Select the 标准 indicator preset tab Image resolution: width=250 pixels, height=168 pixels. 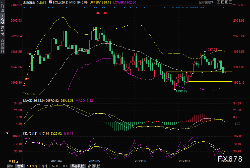44,166
